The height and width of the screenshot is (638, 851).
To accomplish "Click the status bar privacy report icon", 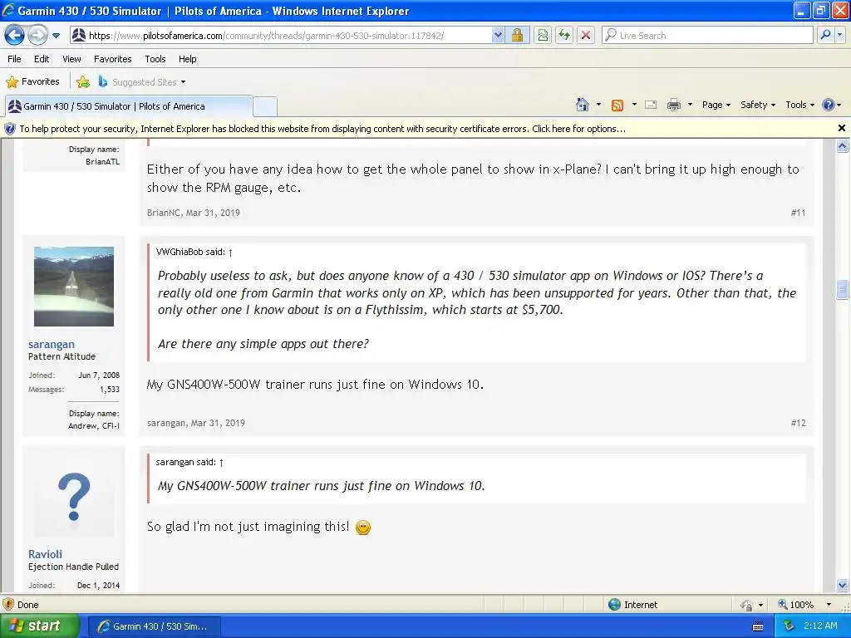I will [747, 605].
